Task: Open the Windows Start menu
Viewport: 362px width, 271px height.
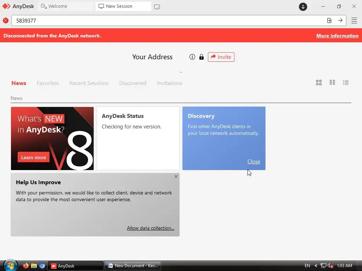Action: (x=10, y=265)
